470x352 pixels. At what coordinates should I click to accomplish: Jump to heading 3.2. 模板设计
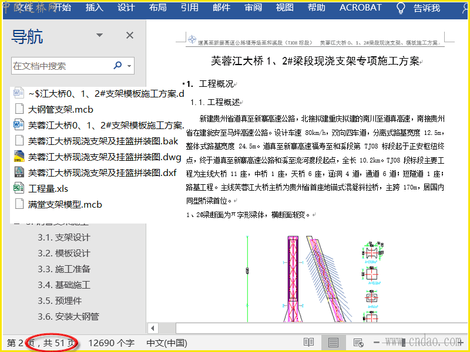[64, 253]
